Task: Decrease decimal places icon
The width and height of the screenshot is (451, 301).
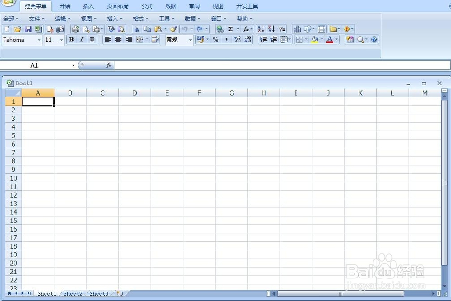Action: [248, 40]
